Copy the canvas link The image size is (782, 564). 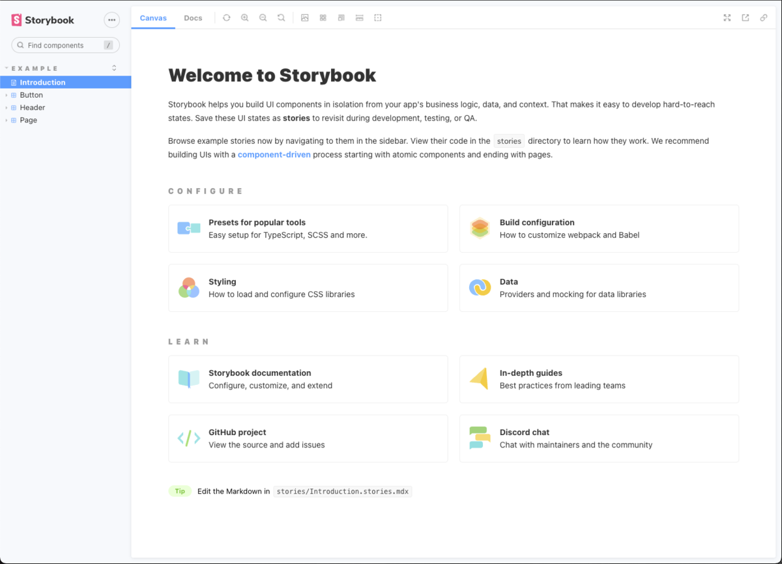[763, 18]
